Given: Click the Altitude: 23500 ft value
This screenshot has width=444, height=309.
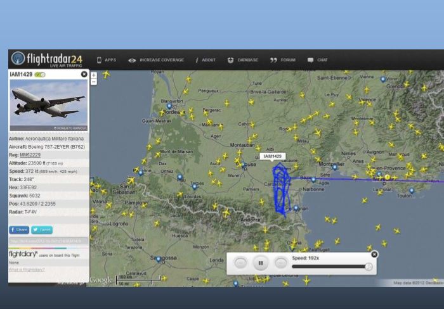Looking at the screenshot, I should [x=44, y=163].
